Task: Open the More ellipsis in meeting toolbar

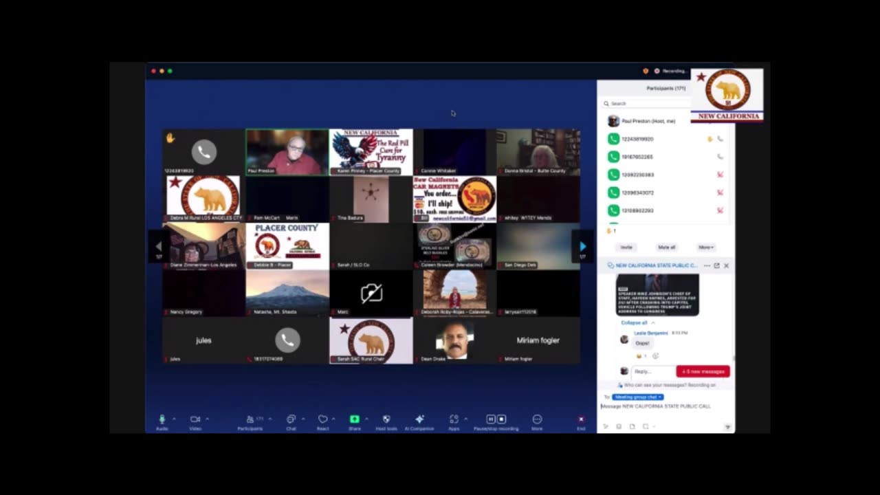Action: coord(537,419)
